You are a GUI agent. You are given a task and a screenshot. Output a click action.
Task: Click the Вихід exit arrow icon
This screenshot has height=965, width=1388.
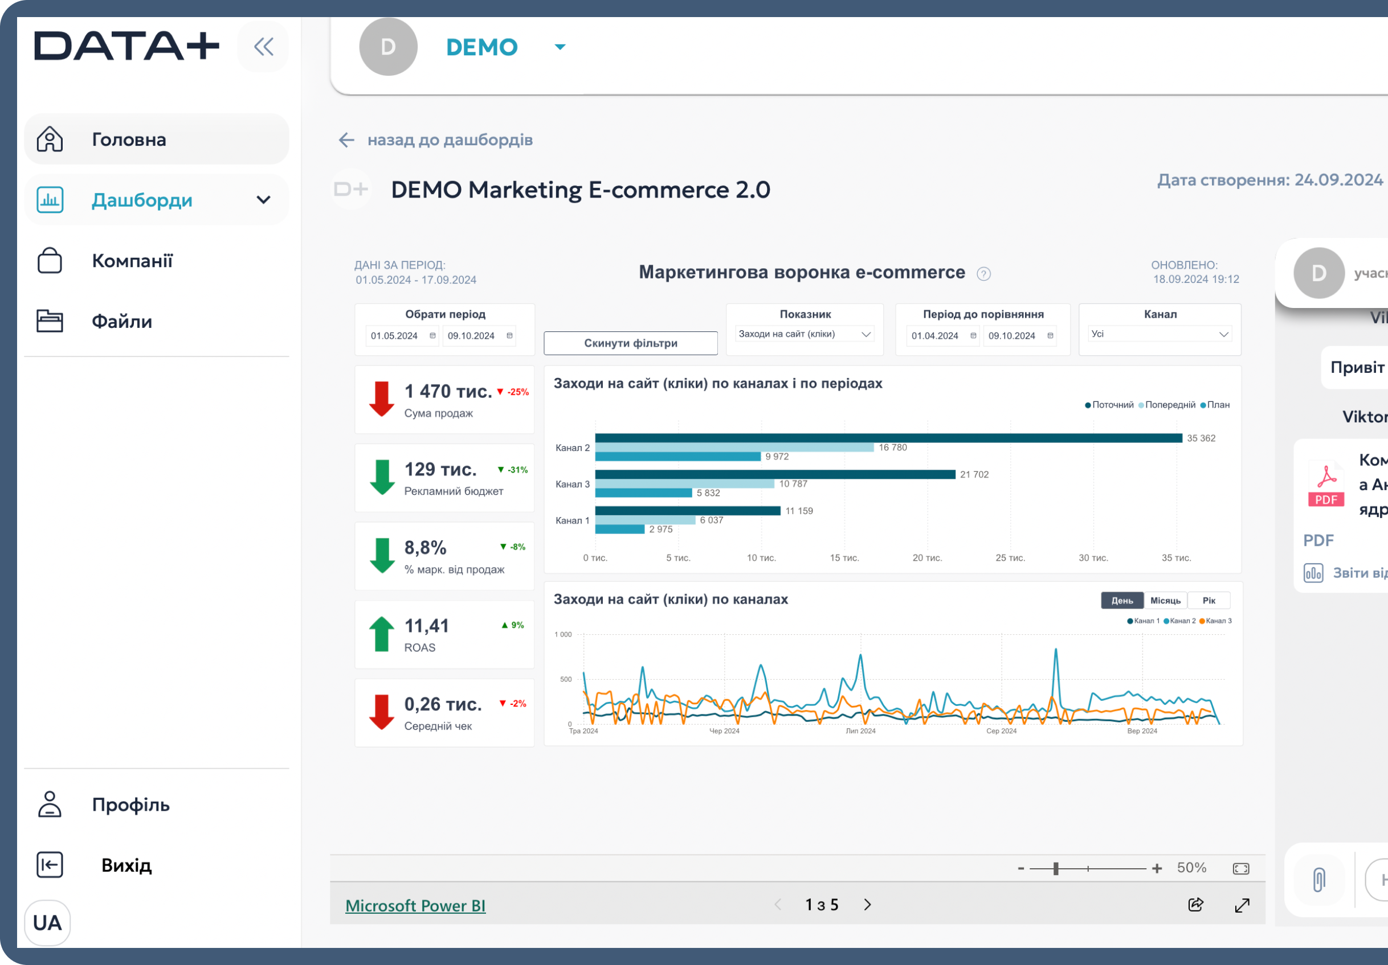50,865
